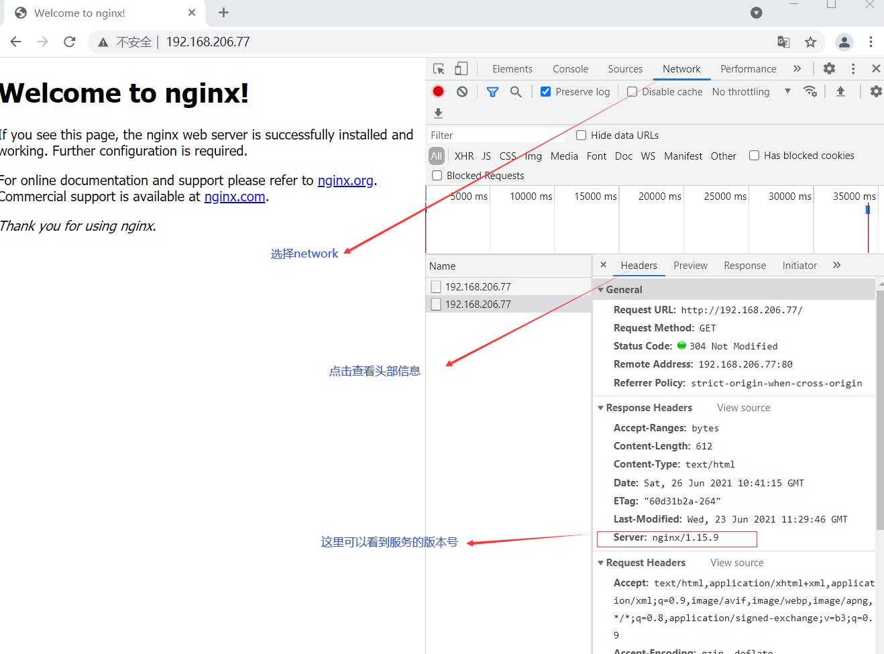Open Chrome three-dot menu
Viewport: 884px width, 654px height.
[x=871, y=42]
